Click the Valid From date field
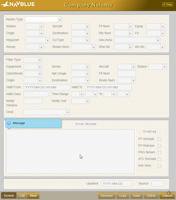This screenshot has height=200, width=176. 47,87
